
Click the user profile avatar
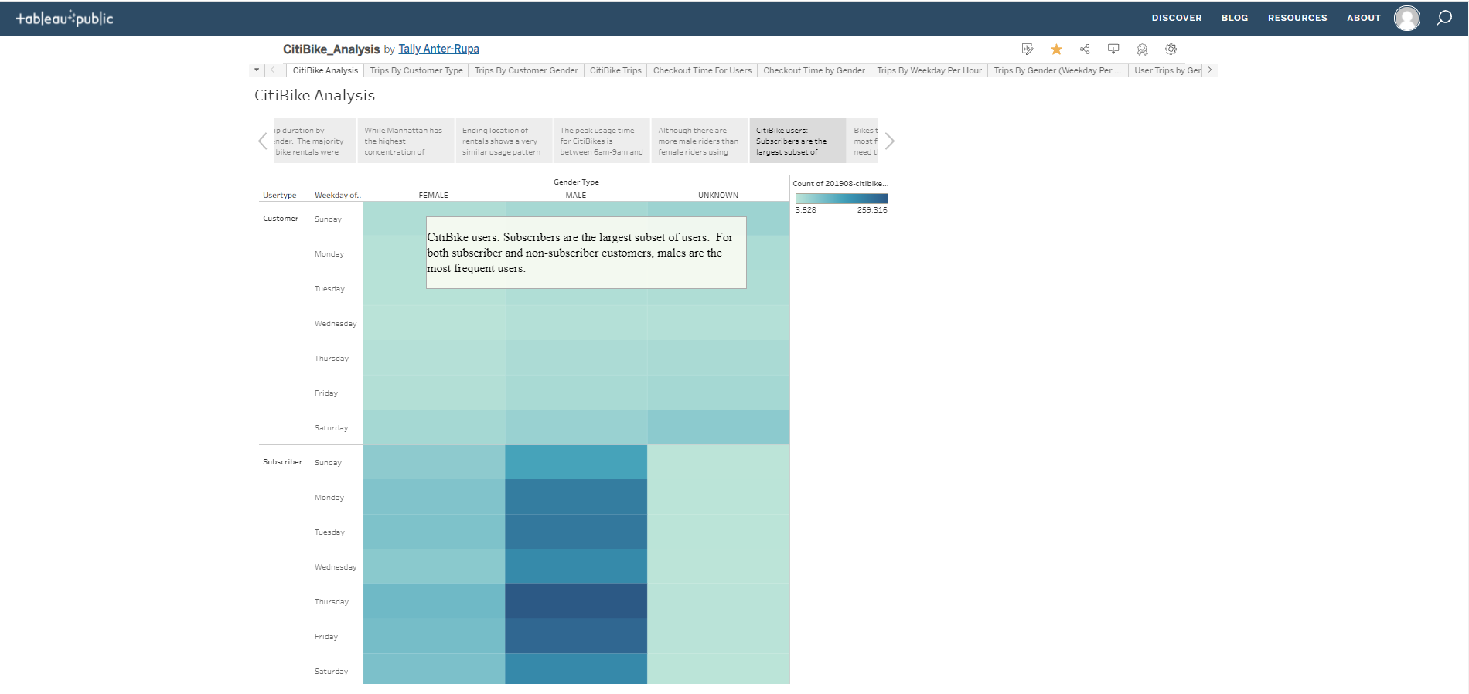click(x=1407, y=18)
